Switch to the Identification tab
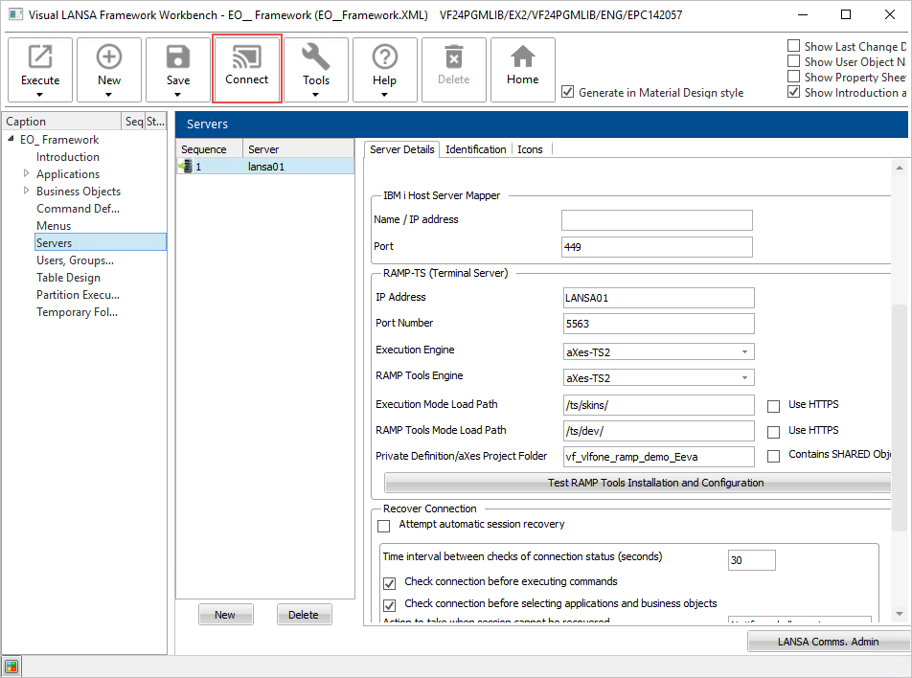The height and width of the screenshot is (678, 912). click(475, 149)
